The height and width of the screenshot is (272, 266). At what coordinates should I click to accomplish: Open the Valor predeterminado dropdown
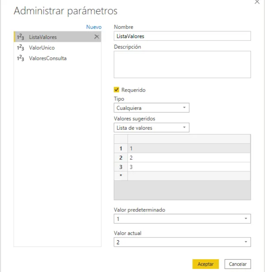point(182,219)
